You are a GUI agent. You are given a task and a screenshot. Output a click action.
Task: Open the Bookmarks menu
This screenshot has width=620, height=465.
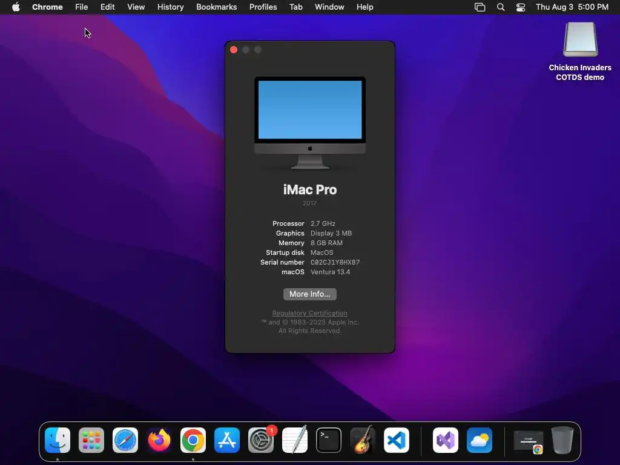coord(216,7)
